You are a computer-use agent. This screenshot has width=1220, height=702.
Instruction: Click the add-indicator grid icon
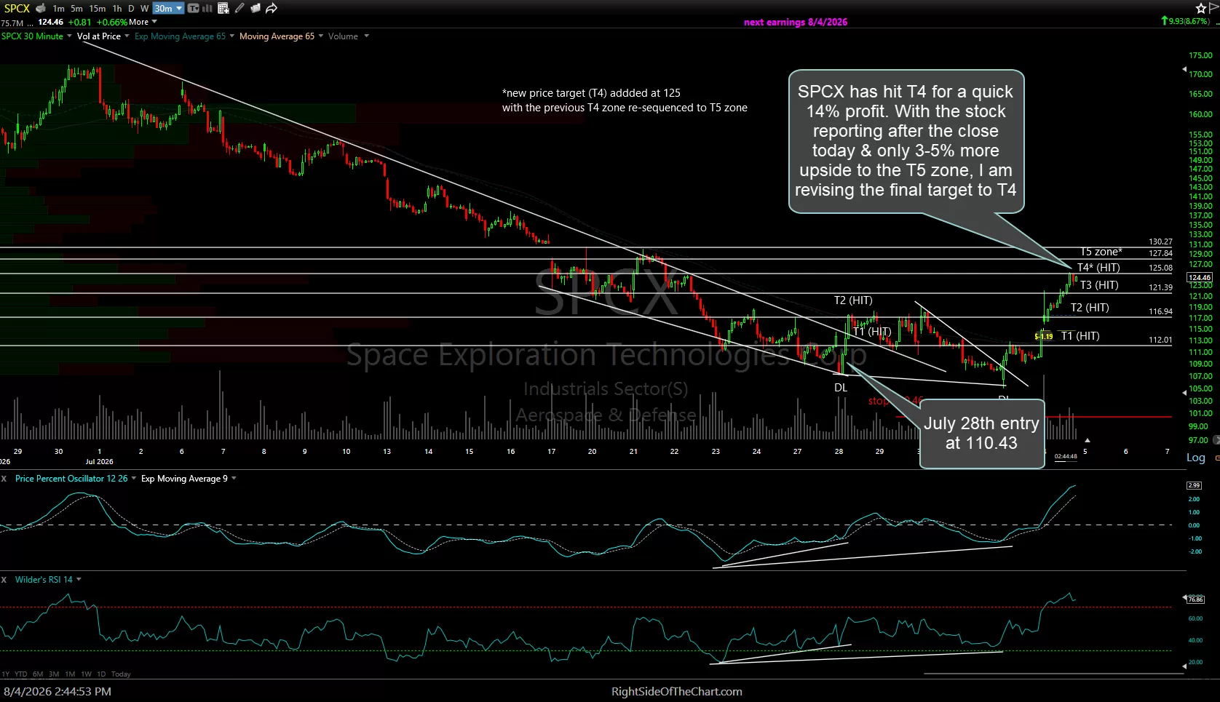[x=223, y=9]
